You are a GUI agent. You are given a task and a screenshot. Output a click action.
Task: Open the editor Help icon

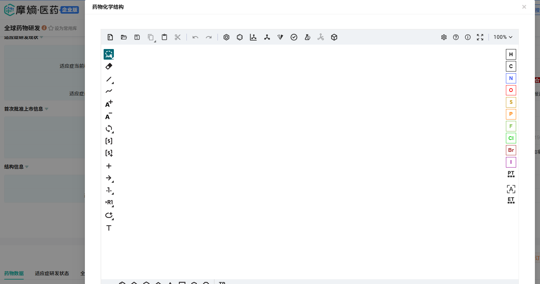456,37
